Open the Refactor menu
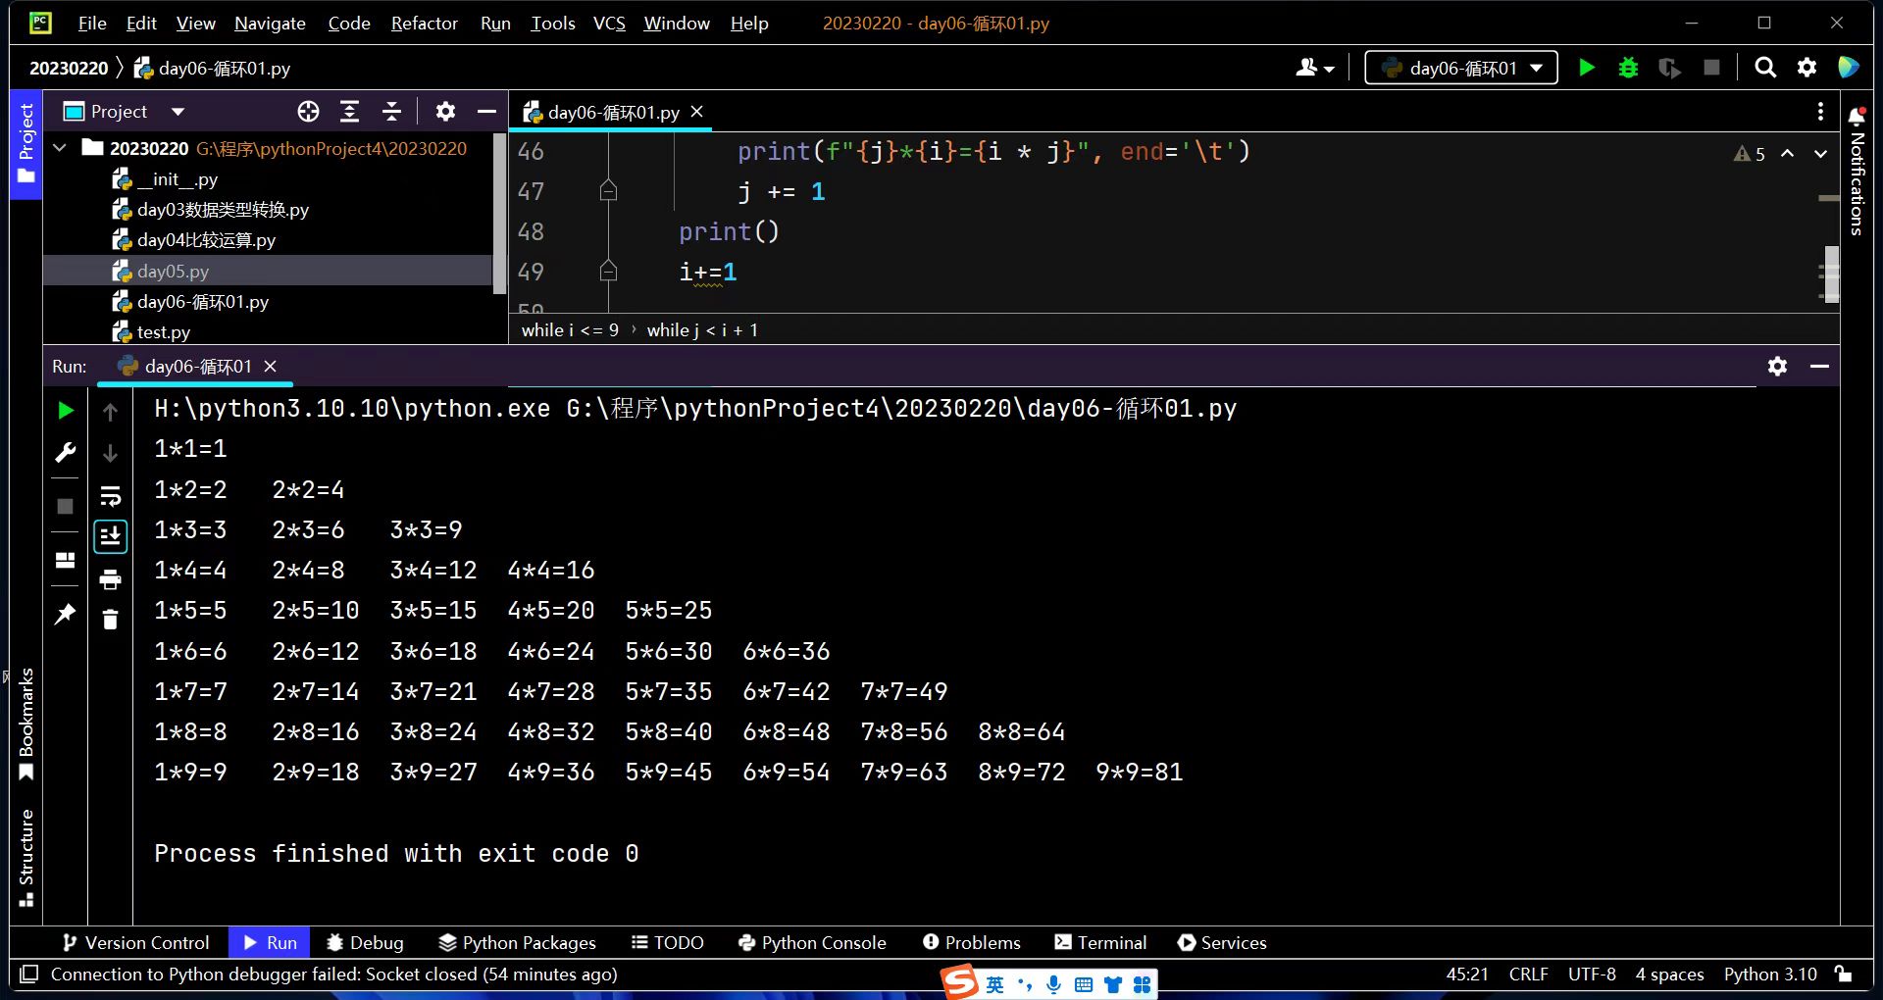 (x=424, y=23)
